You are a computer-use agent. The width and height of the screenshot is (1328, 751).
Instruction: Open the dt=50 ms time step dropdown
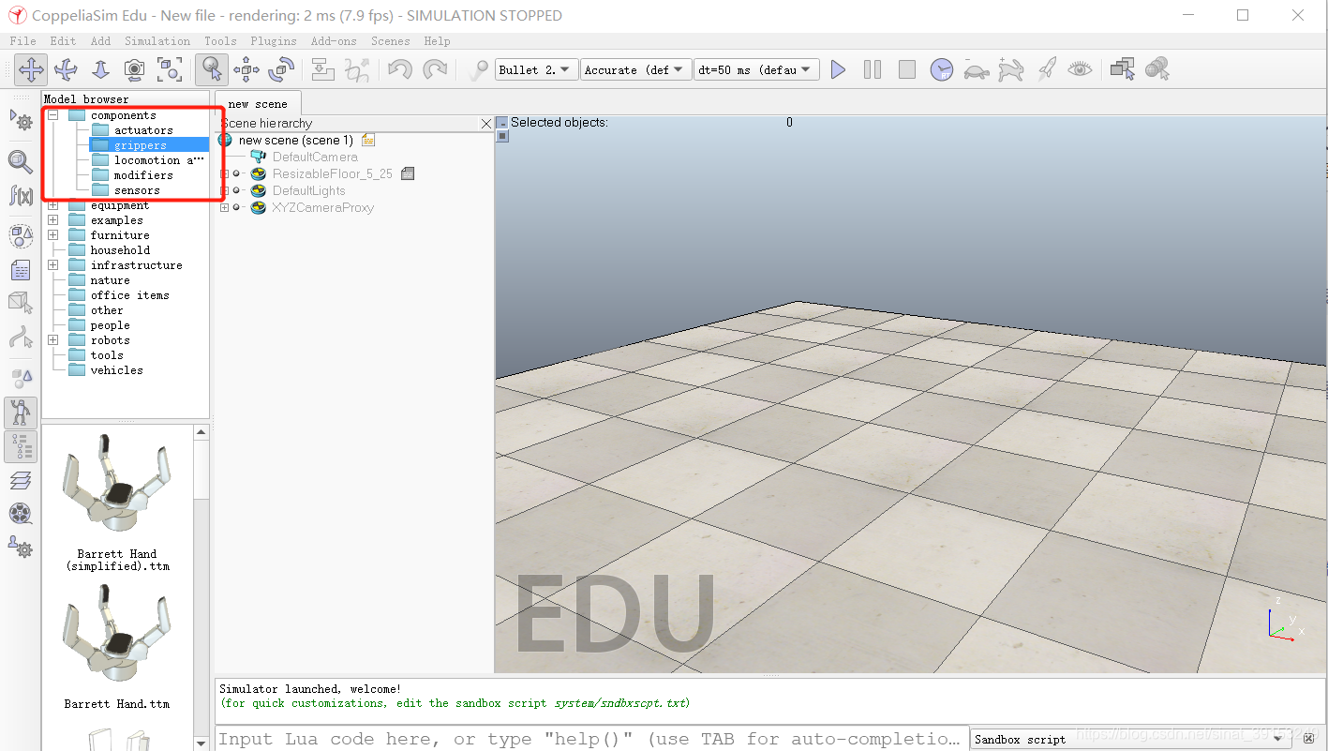[x=756, y=69]
